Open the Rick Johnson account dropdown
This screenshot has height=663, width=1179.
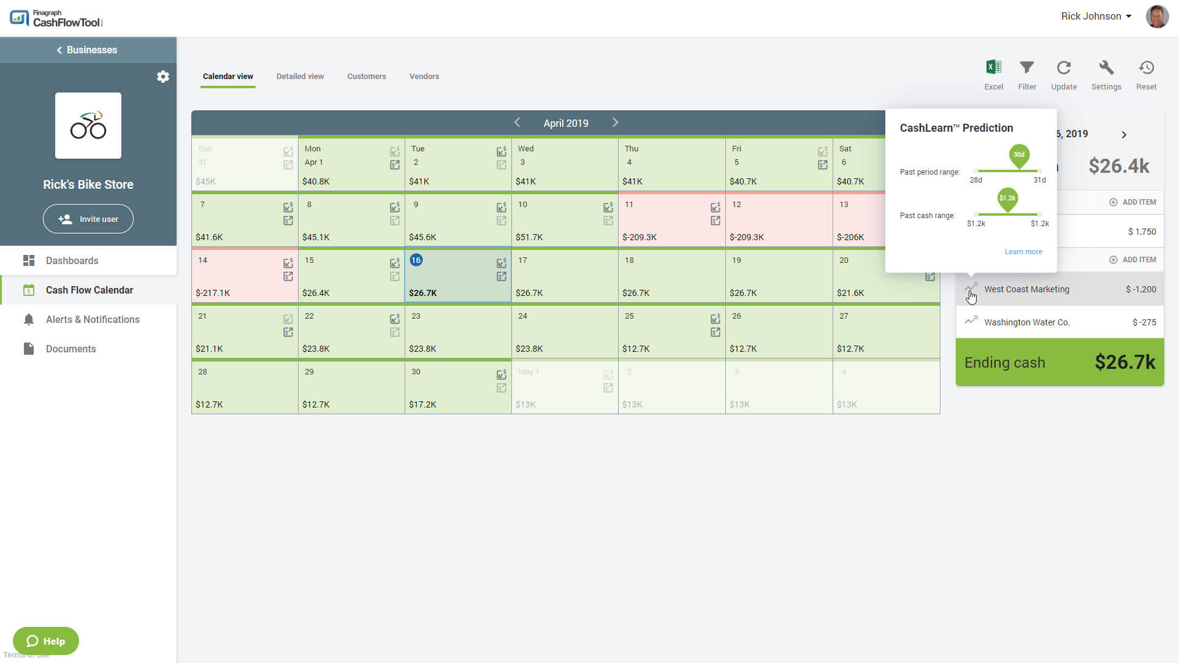click(x=1096, y=17)
